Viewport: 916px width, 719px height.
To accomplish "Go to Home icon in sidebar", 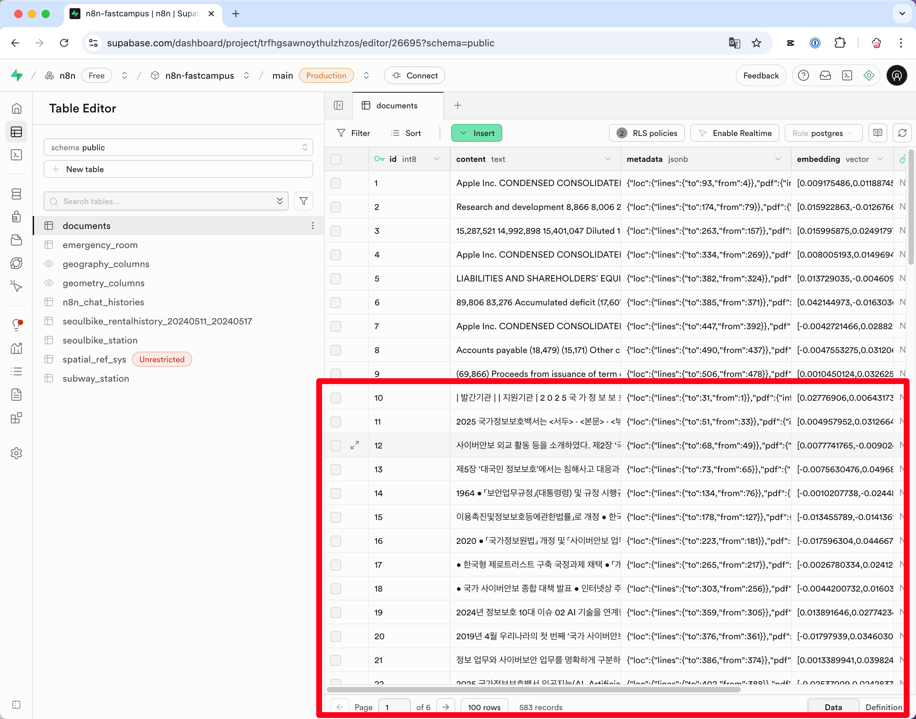I will click(x=16, y=109).
